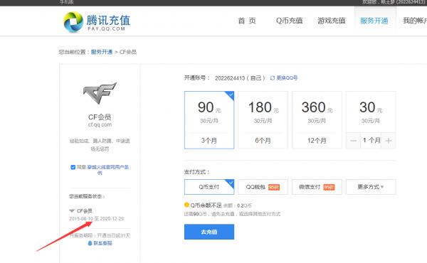Click the account number 2022624413
The height and width of the screenshot is (263, 427).
tap(230, 78)
